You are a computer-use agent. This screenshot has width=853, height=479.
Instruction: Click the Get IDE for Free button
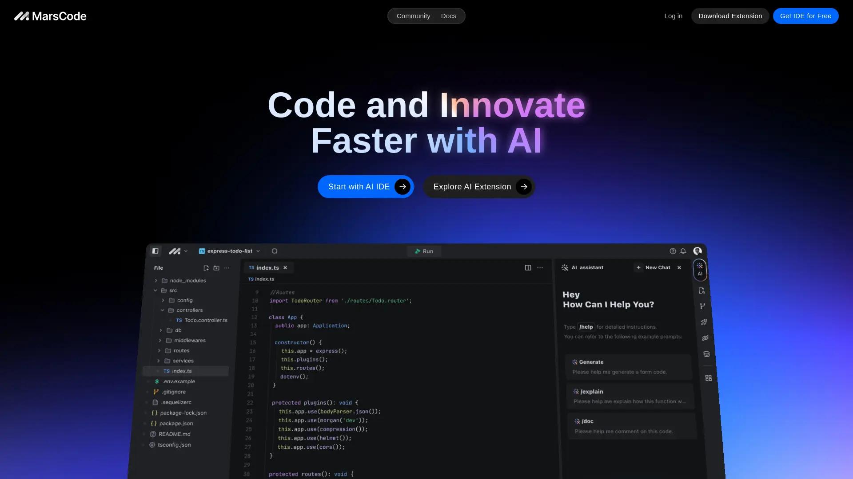pos(805,16)
